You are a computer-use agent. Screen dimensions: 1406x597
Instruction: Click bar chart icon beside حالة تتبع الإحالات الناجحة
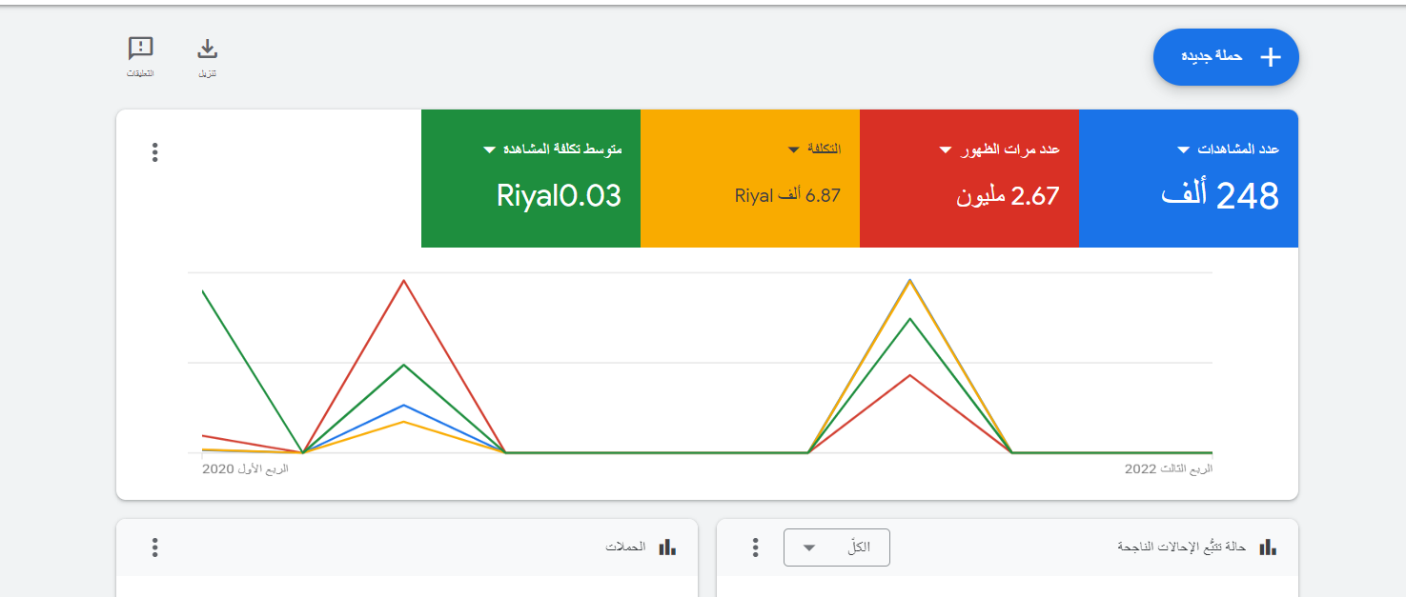pyautogui.click(x=1268, y=547)
